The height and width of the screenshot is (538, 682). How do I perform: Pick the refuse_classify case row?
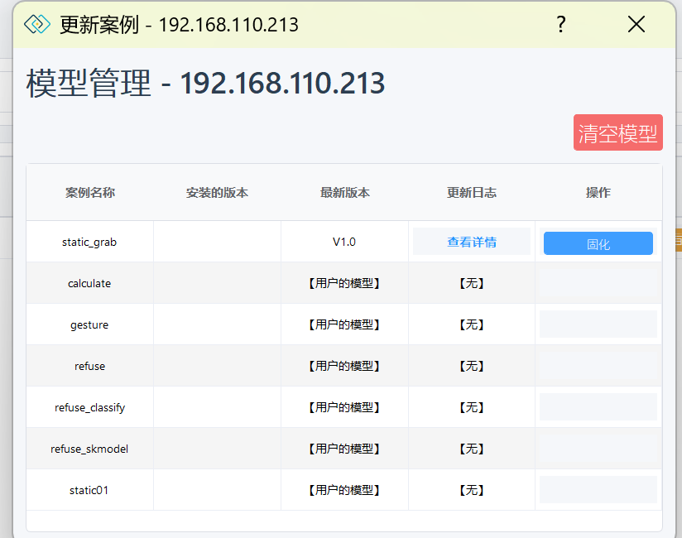point(89,407)
